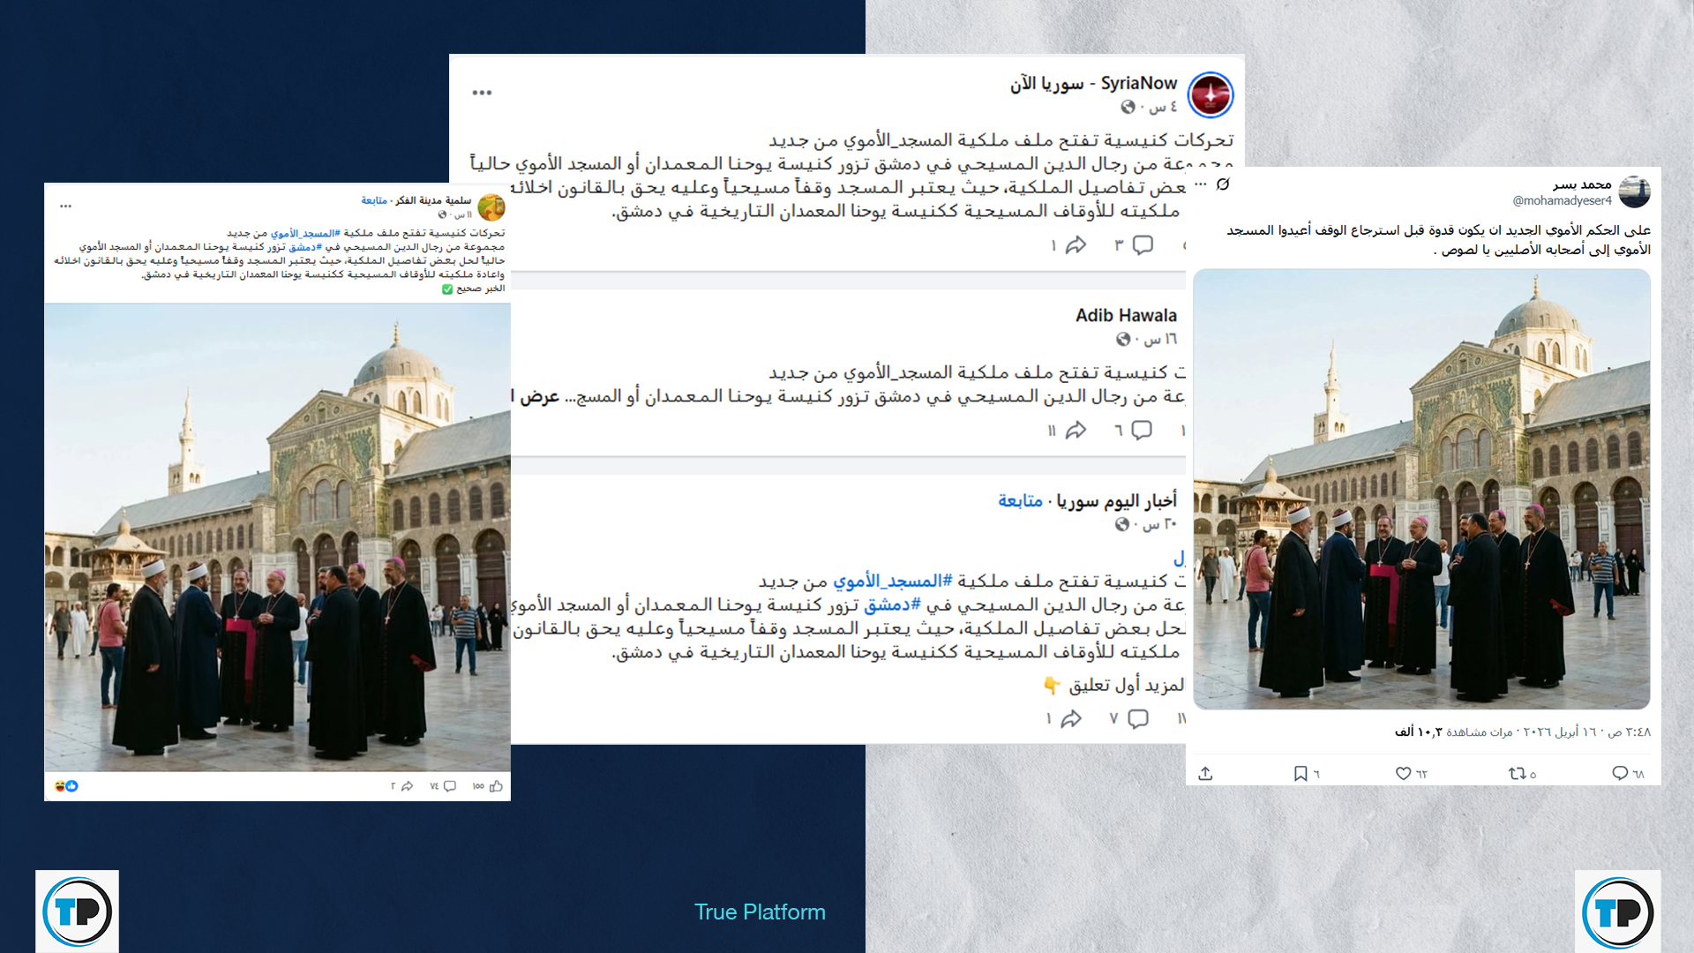Viewport: 1694px width, 953px height.
Task: Click Grok slashed-circle icon on tweet
Action: tap(1223, 184)
